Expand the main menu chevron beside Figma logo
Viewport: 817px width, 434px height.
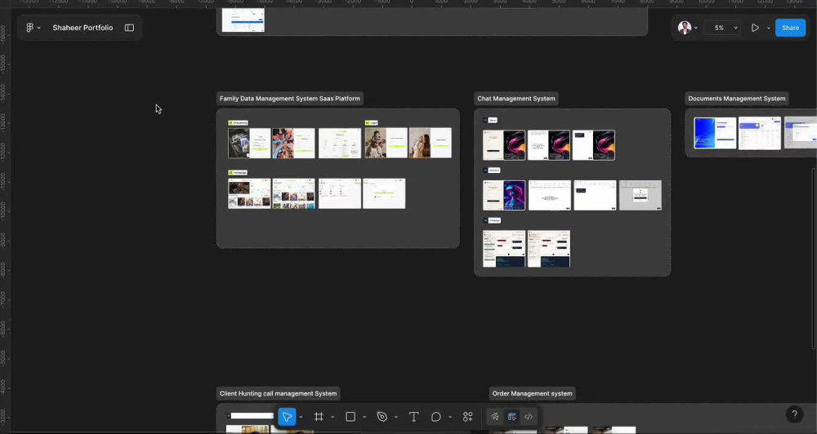pos(39,28)
